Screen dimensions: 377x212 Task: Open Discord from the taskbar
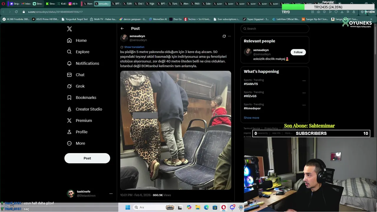pyautogui.click(x=232, y=208)
